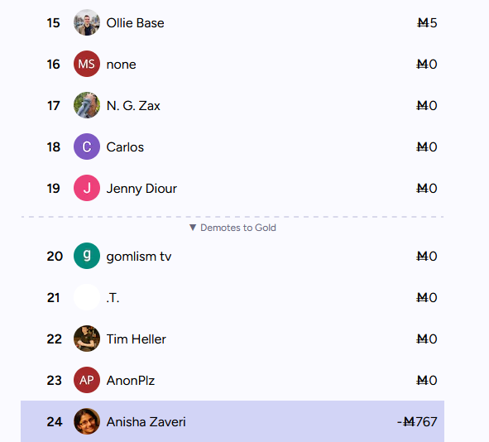Click the AnonPlz username
The width and height of the screenshot is (489, 442).
pos(131,381)
